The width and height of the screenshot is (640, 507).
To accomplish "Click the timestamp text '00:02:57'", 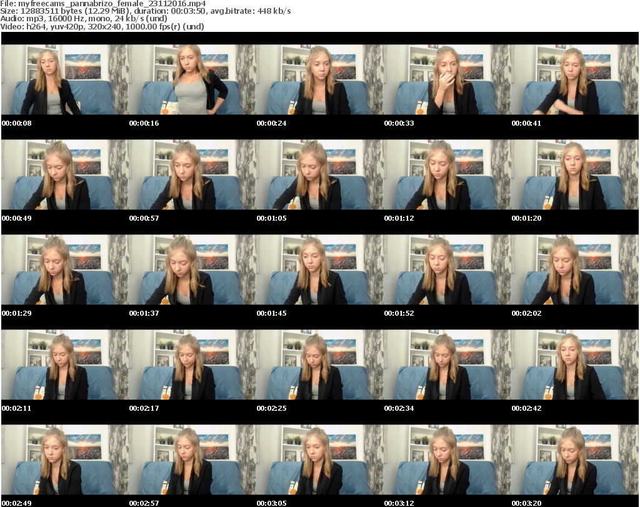I will 144,503.
